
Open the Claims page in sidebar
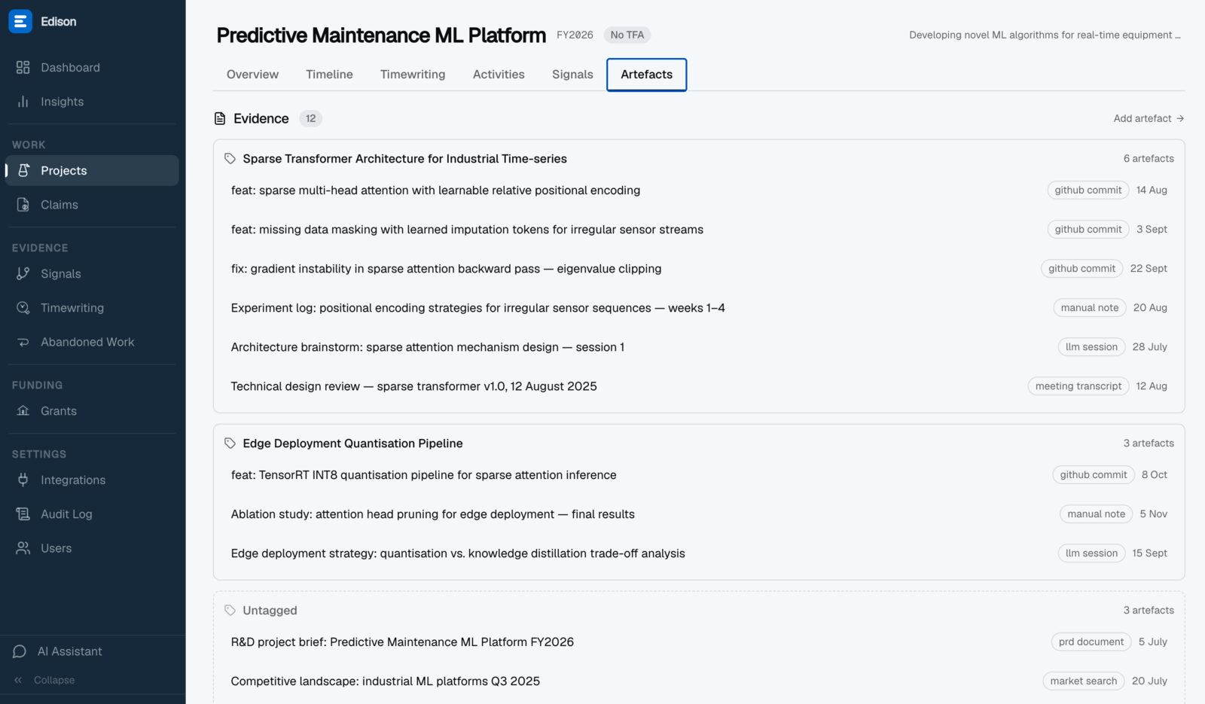tap(91, 205)
